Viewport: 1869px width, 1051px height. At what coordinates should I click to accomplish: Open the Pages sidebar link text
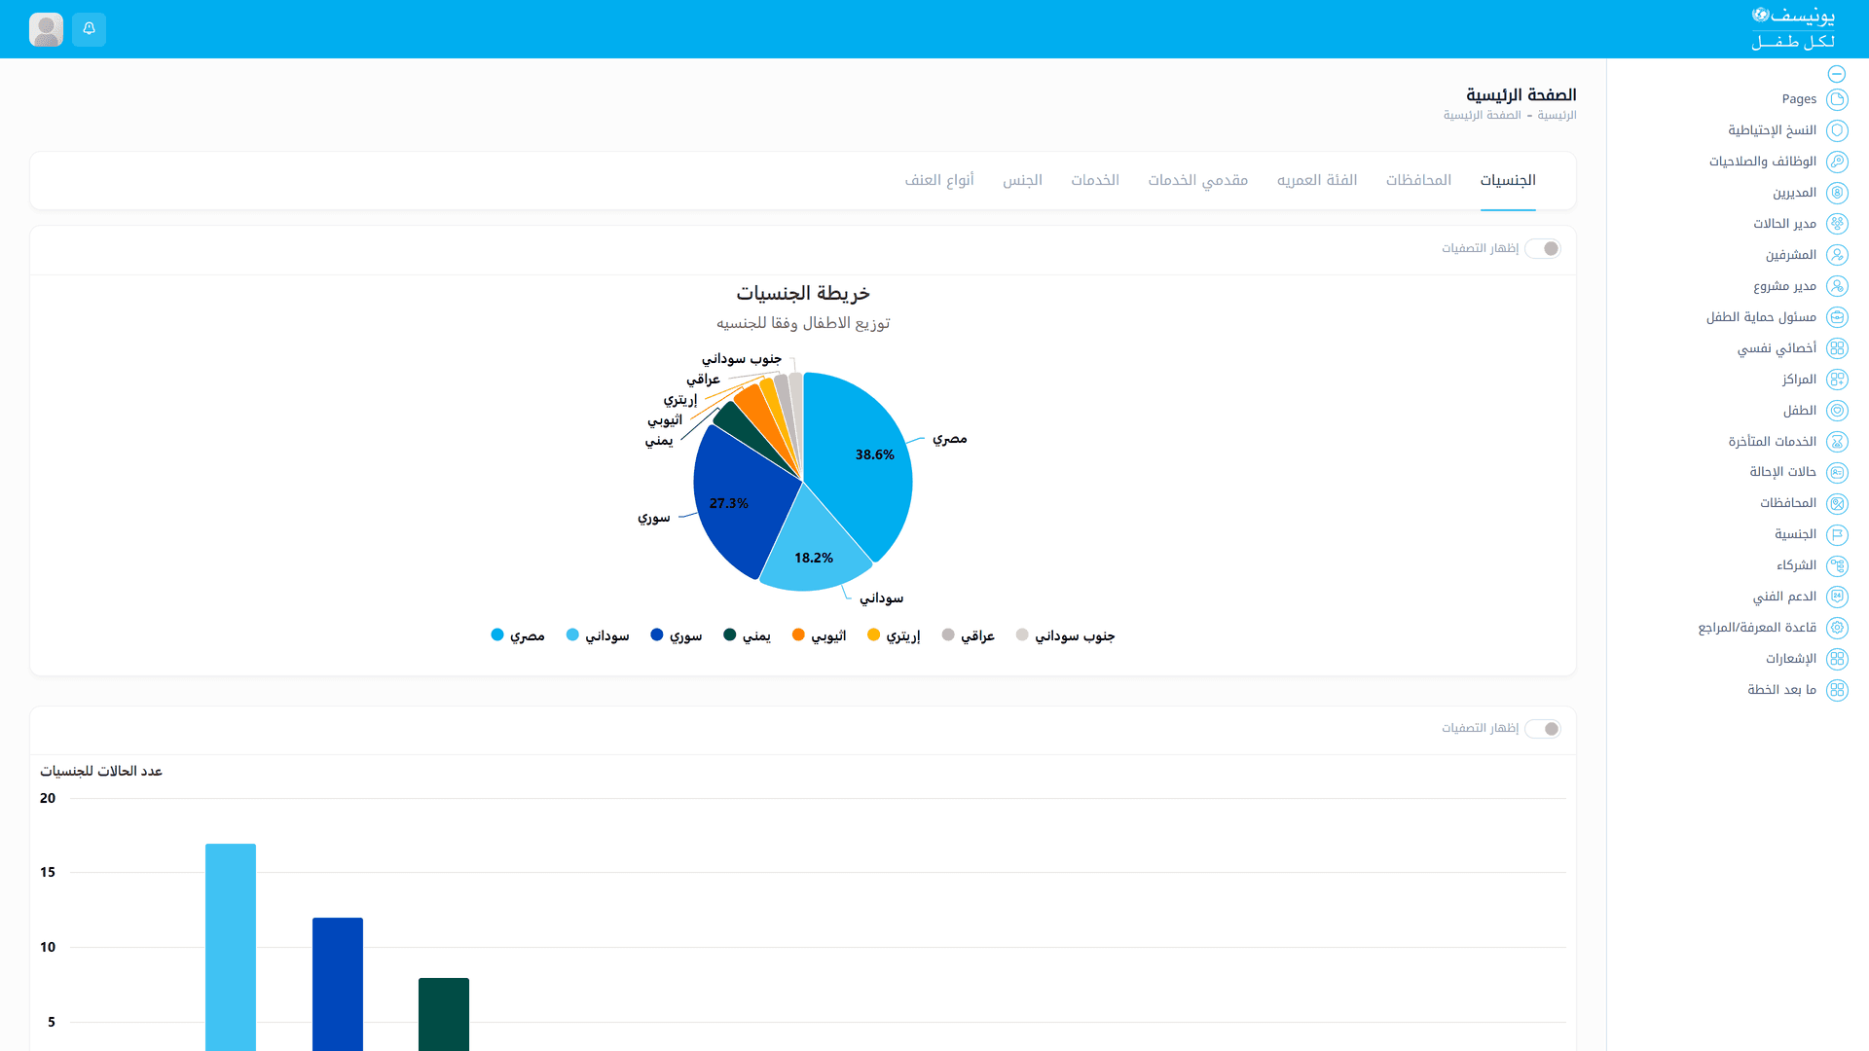coord(1799,99)
